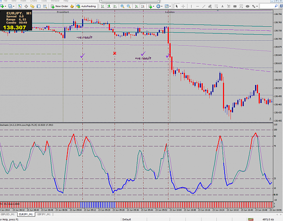283x221 pixels.
Task: Click the New Order button
Action: coord(60,6)
